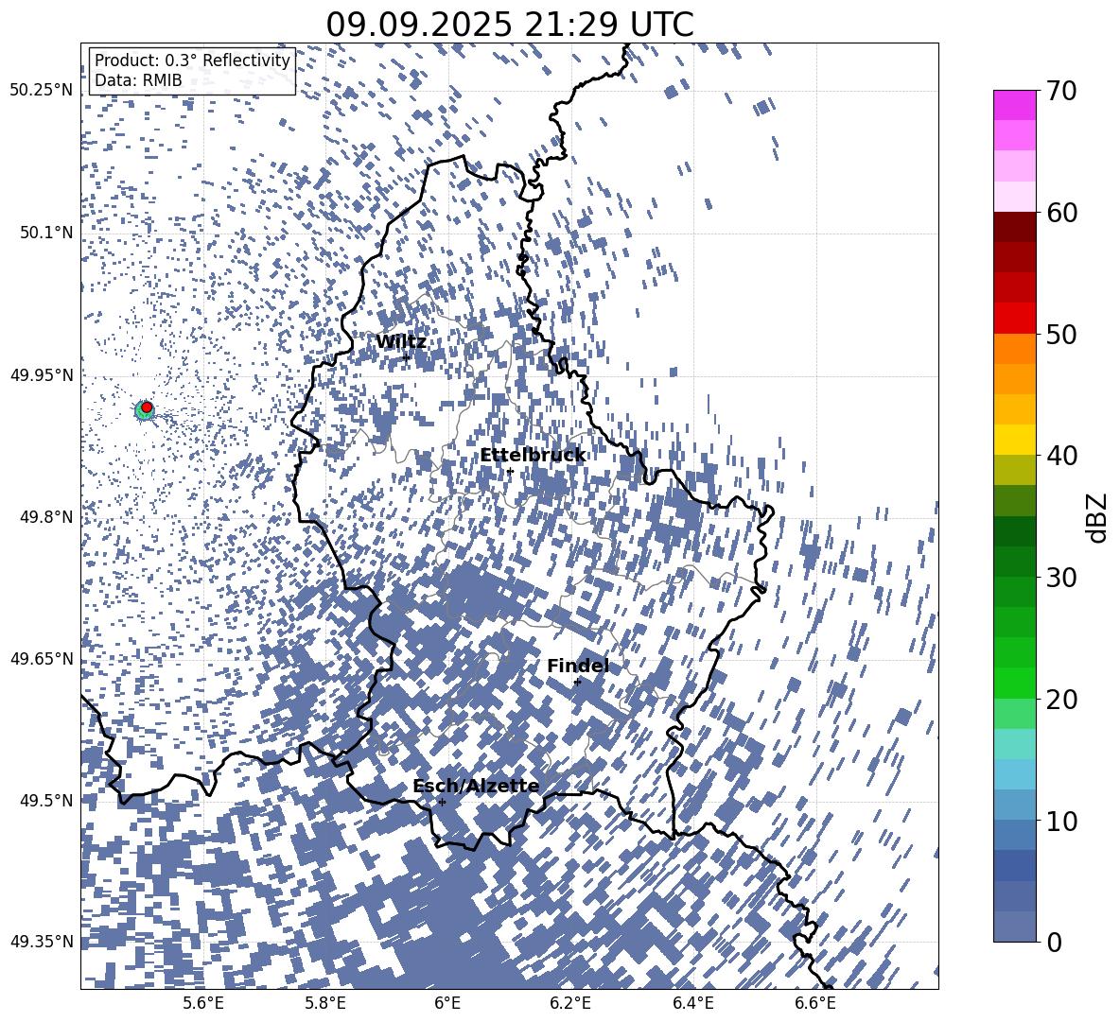Pick the dark maroon swatch below 60
The height and width of the screenshot is (1022, 1120).
coord(1014,227)
